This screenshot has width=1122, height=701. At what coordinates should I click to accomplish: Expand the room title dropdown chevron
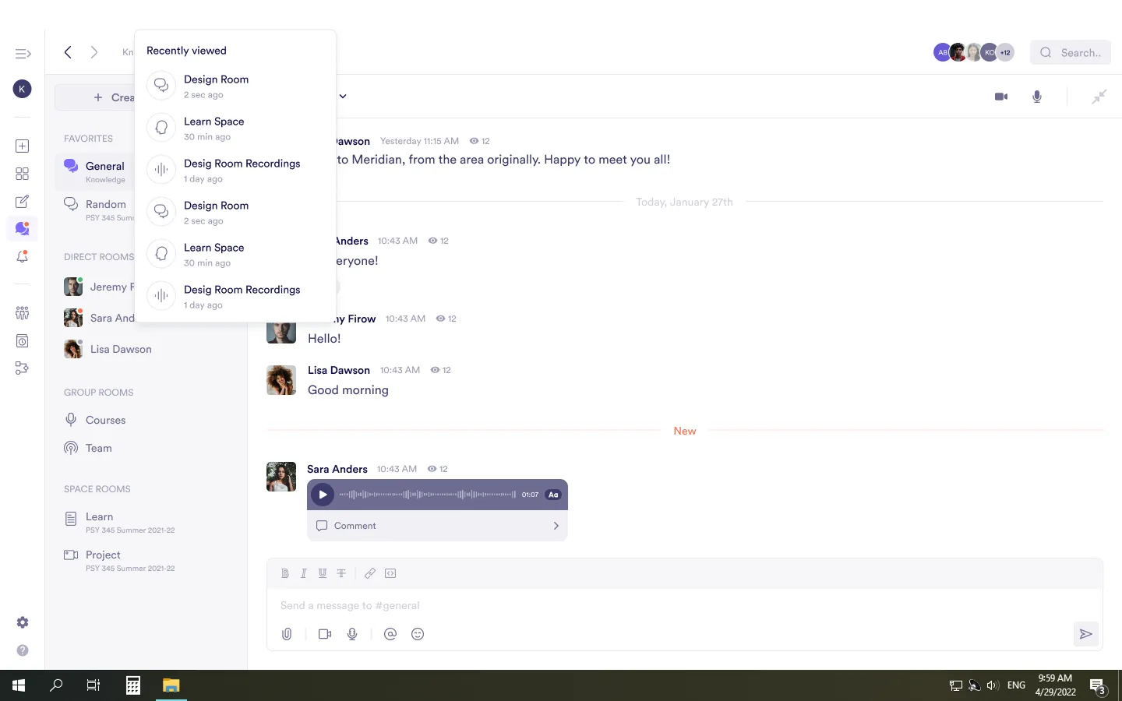point(343,97)
